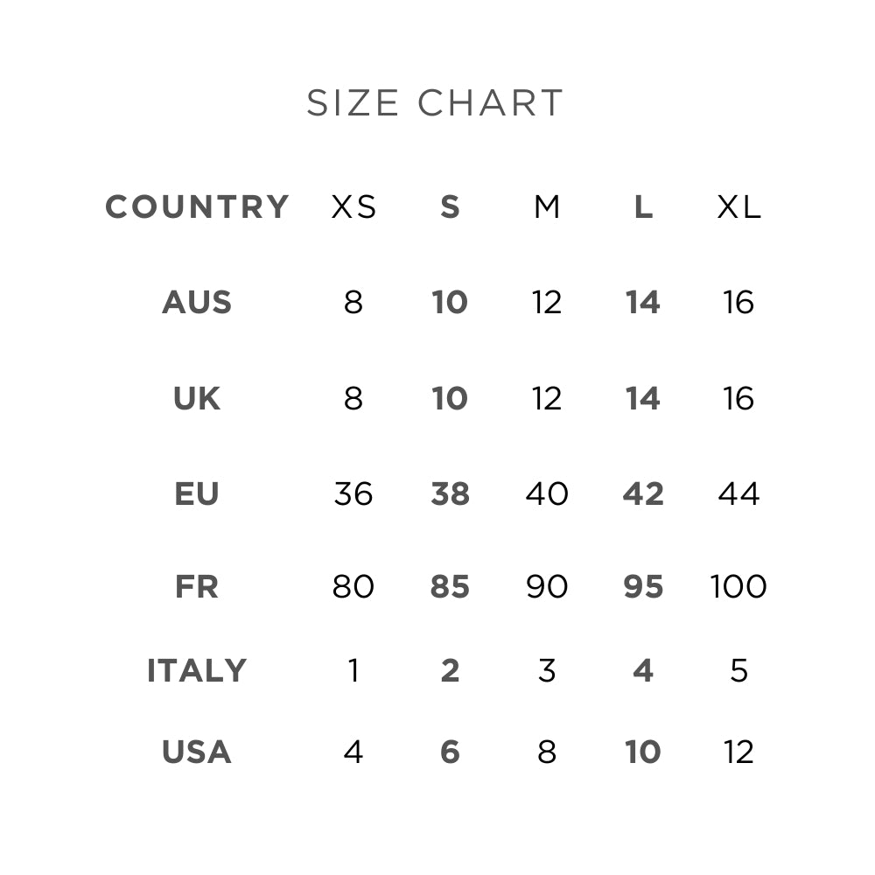This screenshot has height=875, width=875.
Task: Click the EU size 36 value
Action: coord(353,494)
